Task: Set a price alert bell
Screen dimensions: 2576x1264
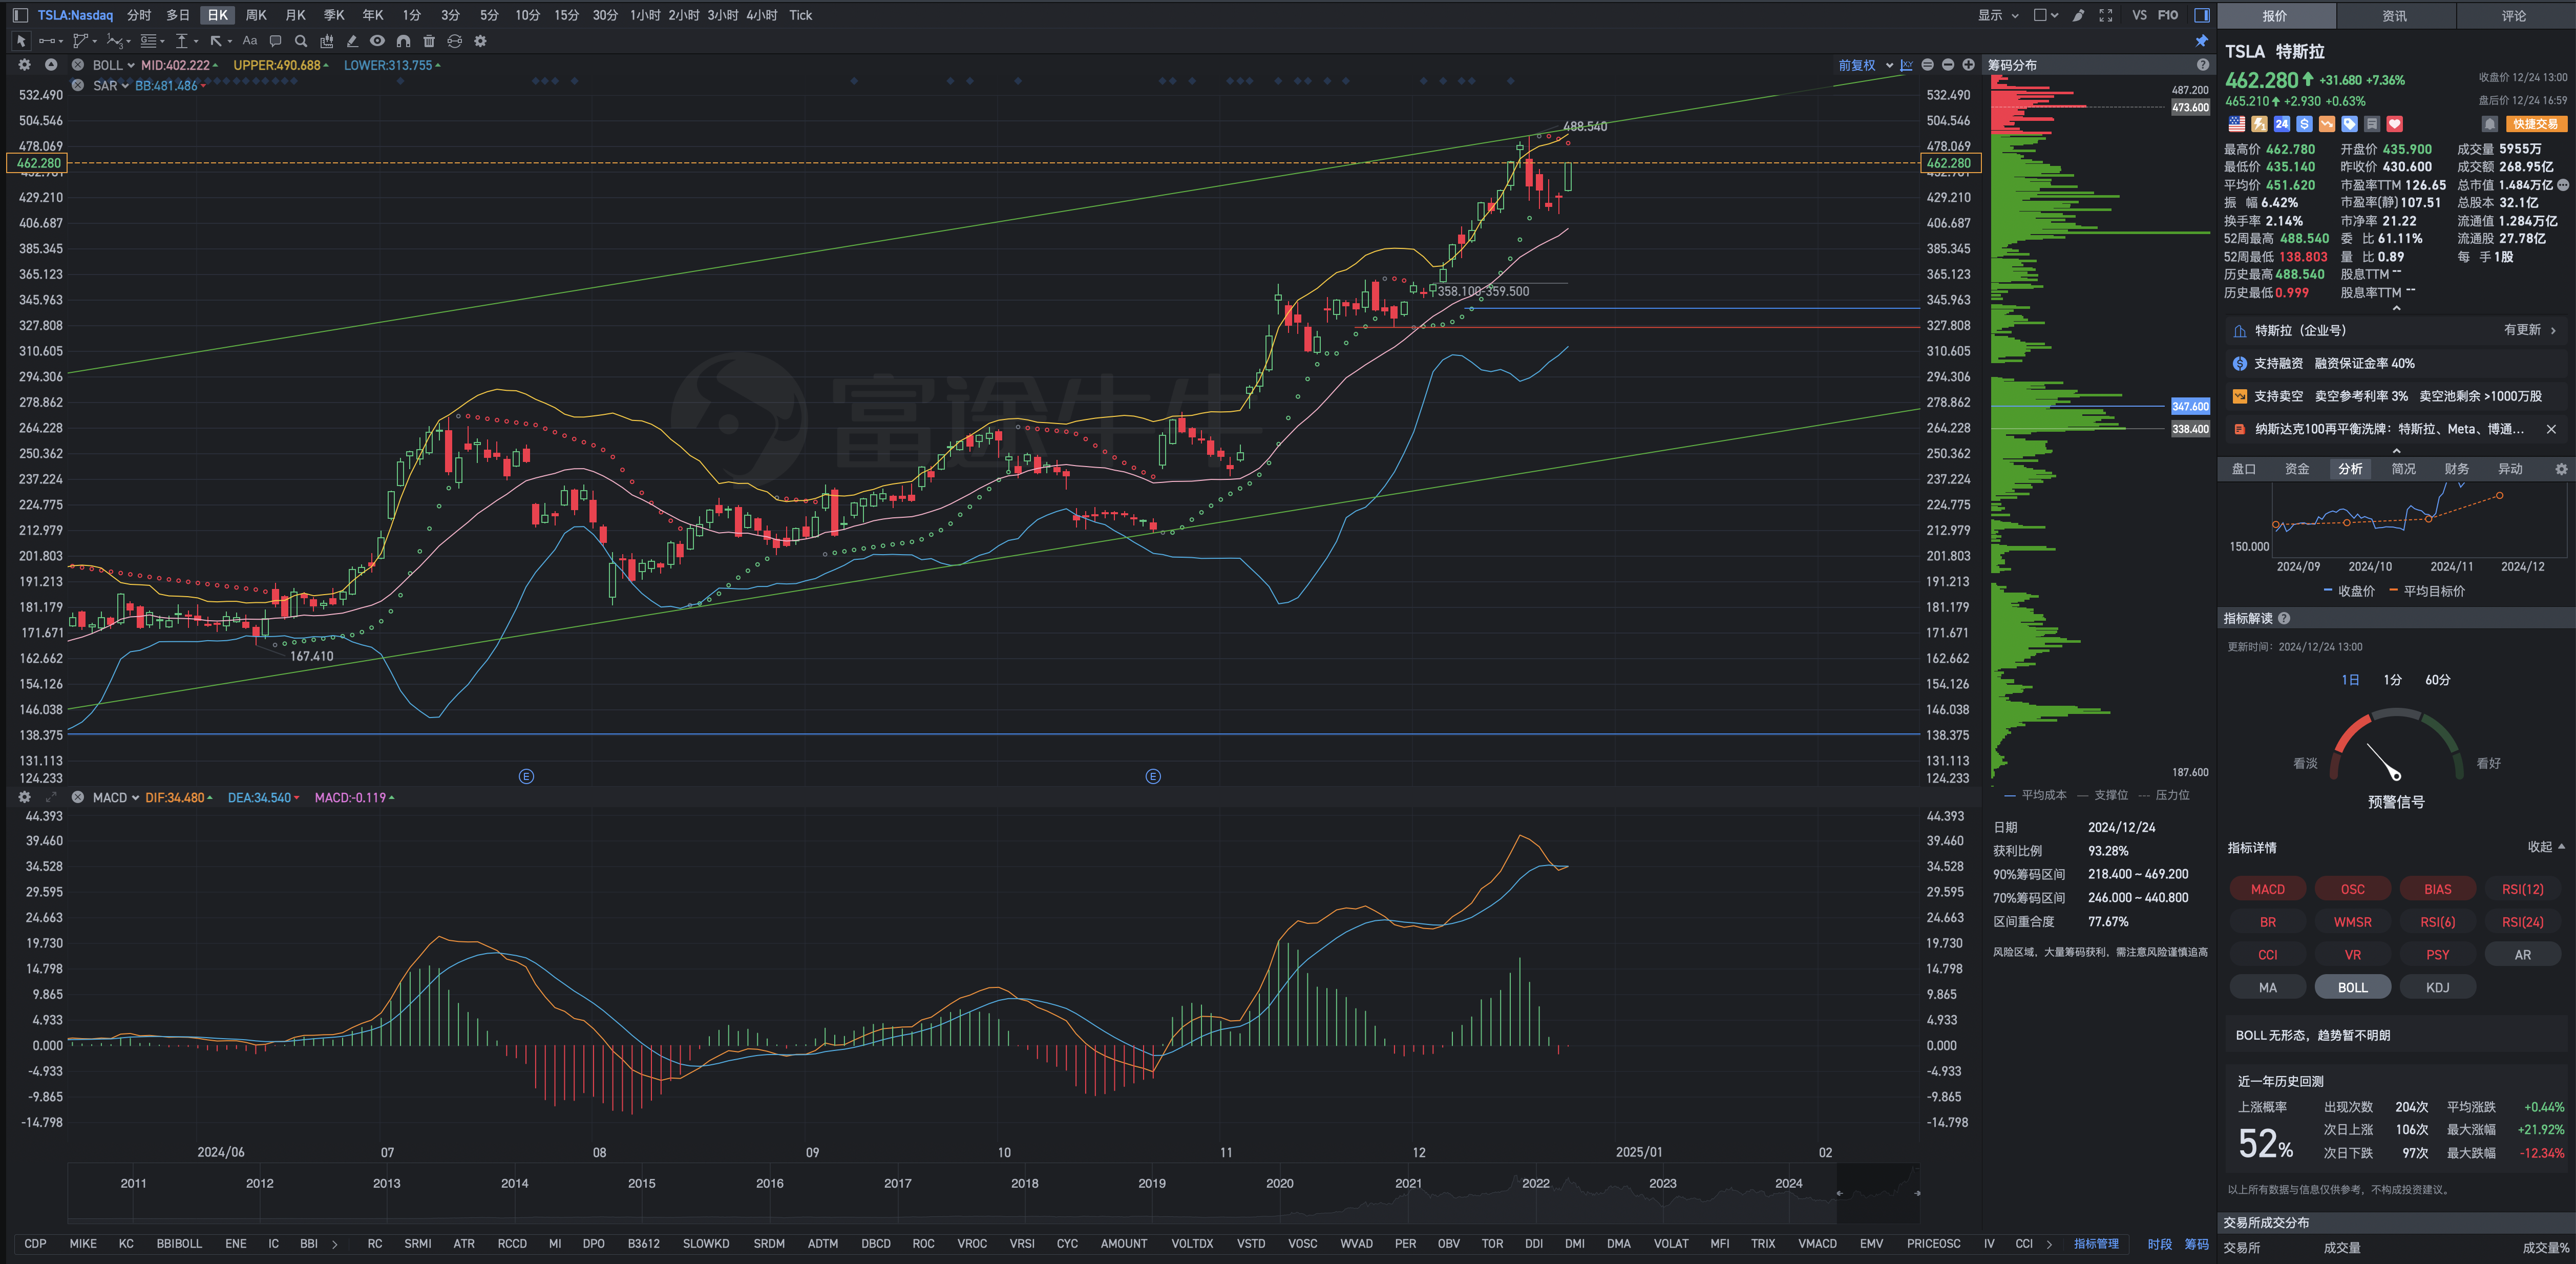Action: [2490, 124]
